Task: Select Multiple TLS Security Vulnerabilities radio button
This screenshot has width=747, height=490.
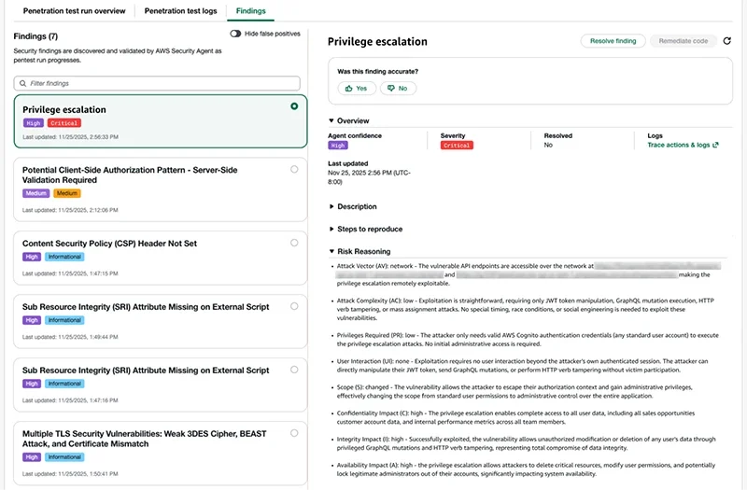Action: (294, 433)
